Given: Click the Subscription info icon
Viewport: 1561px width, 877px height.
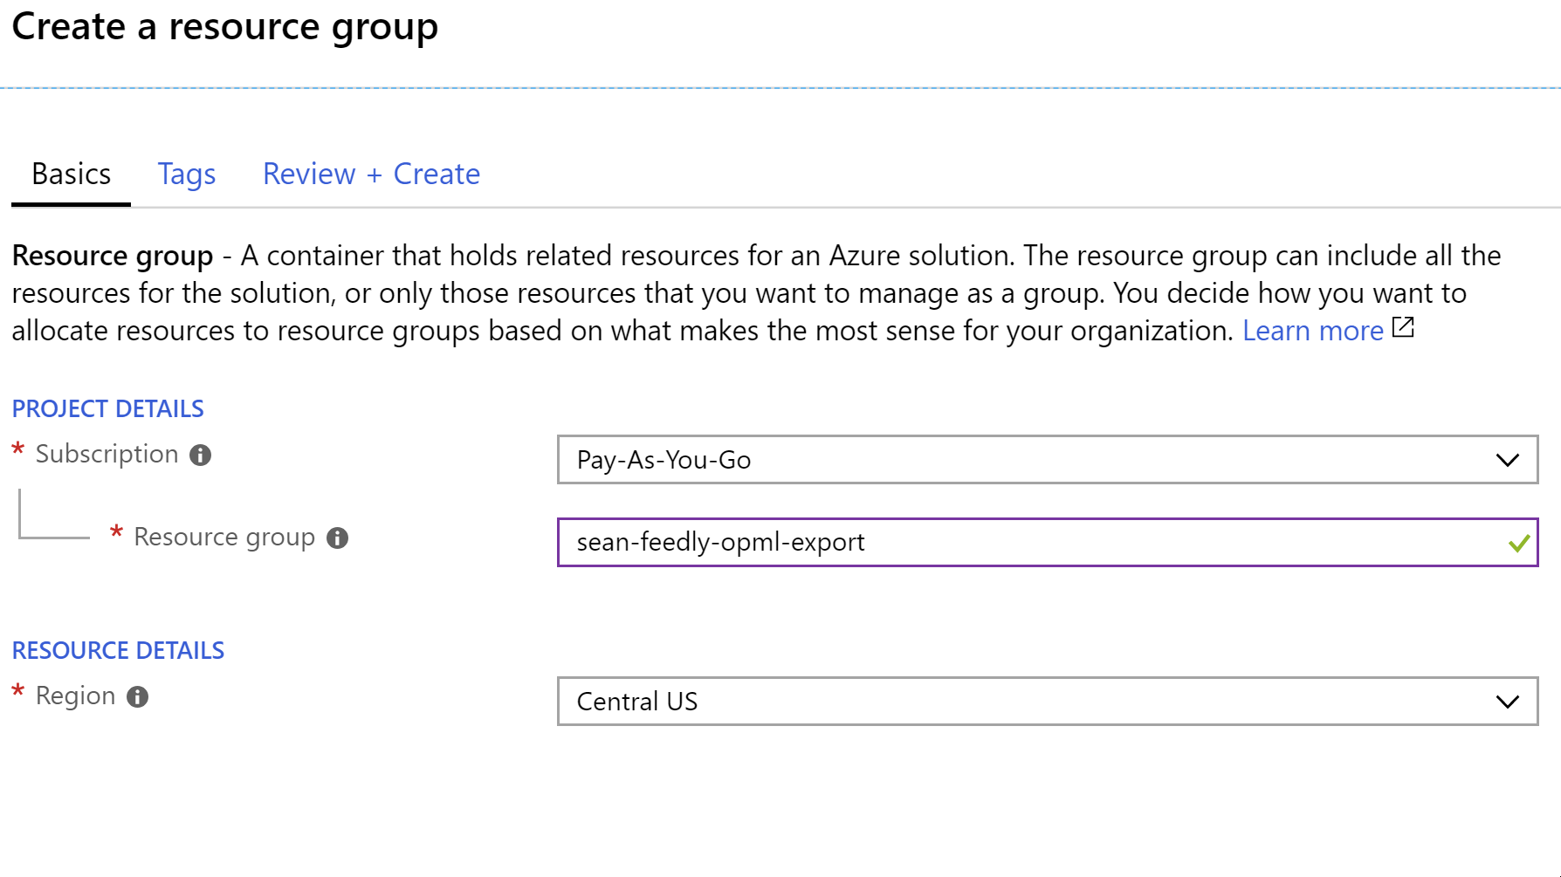Looking at the screenshot, I should tap(201, 454).
